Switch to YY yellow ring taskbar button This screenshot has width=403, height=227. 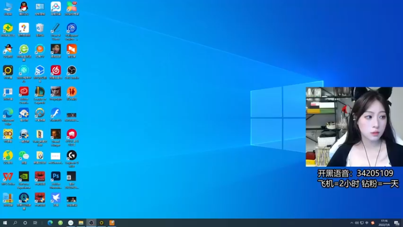tap(102, 222)
